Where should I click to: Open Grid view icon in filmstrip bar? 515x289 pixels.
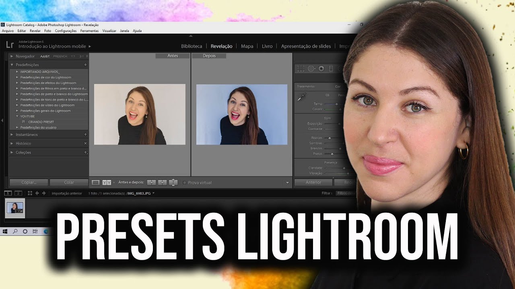coord(30,193)
